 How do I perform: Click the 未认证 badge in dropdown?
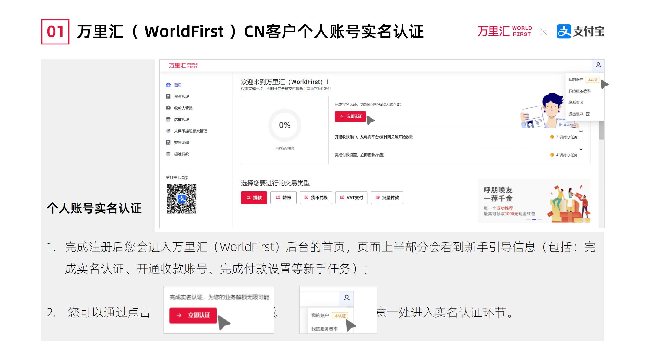pos(592,80)
